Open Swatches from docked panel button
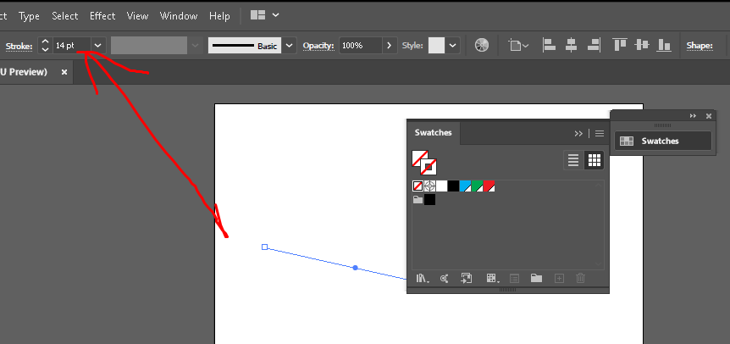 pyautogui.click(x=663, y=141)
